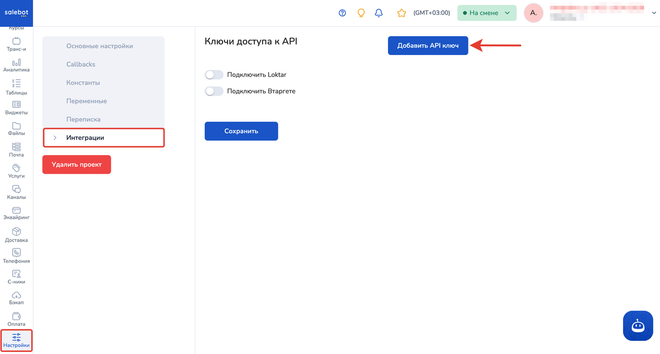
Task: Click the red Удалить проект button
Action: point(77,164)
